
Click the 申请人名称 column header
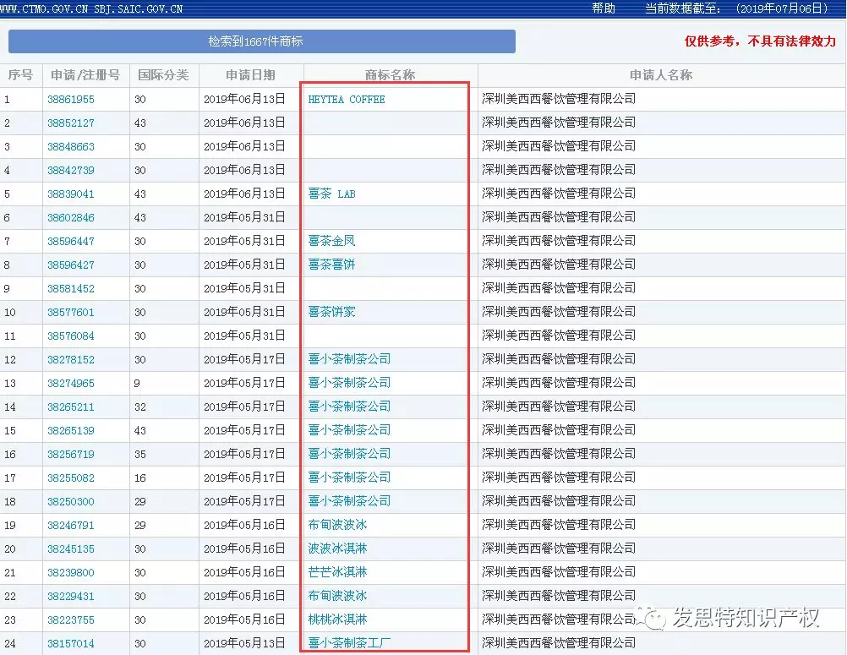pos(661,75)
